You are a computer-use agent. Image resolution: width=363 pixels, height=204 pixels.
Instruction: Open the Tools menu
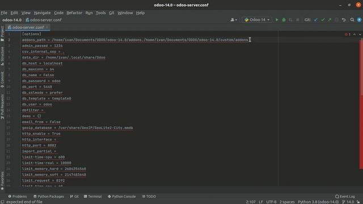[101, 12]
